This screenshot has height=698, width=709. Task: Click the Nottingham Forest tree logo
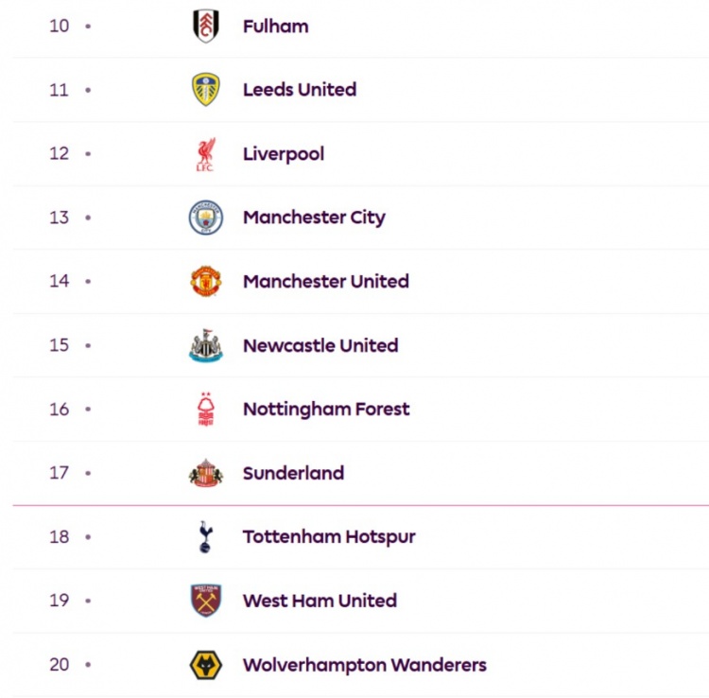pyautogui.click(x=206, y=409)
